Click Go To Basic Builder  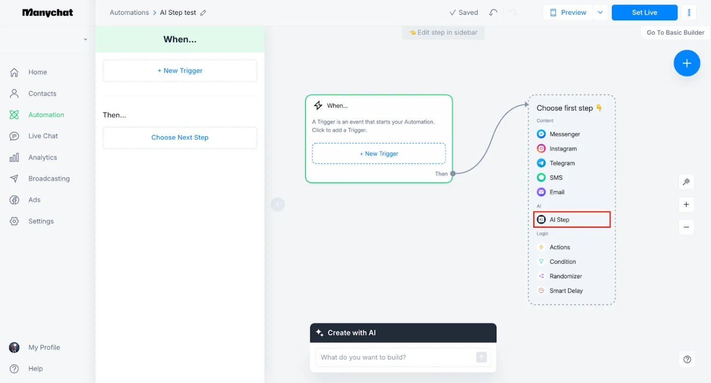(675, 33)
